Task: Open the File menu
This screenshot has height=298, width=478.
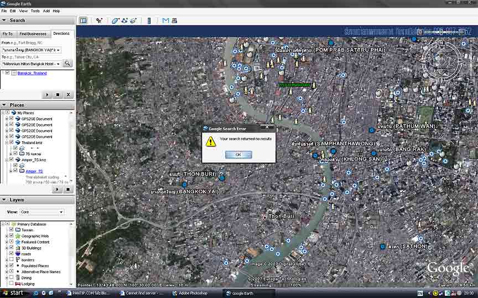Action: pos(4,11)
